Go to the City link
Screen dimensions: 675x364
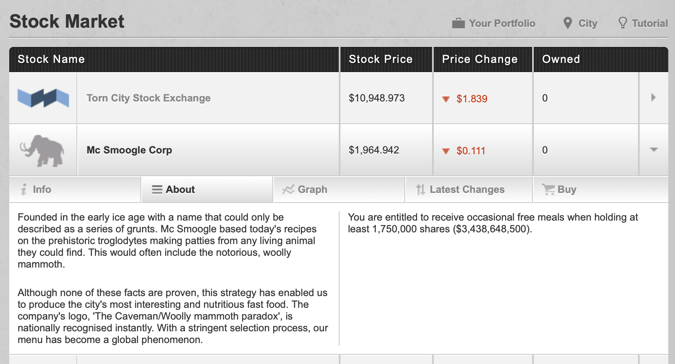tap(588, 23)
